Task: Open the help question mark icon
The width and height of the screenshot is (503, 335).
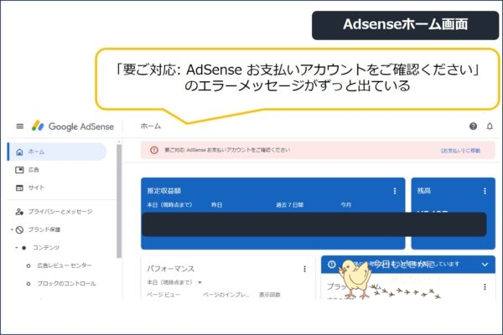Action: click(x=473, y=126)
